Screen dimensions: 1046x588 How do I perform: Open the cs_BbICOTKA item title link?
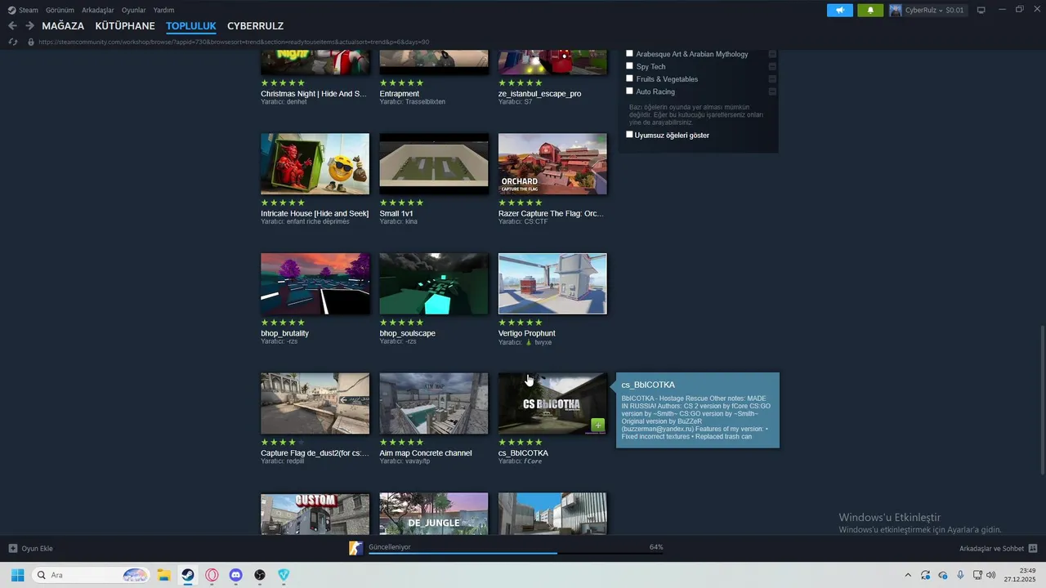click(523, 452)
